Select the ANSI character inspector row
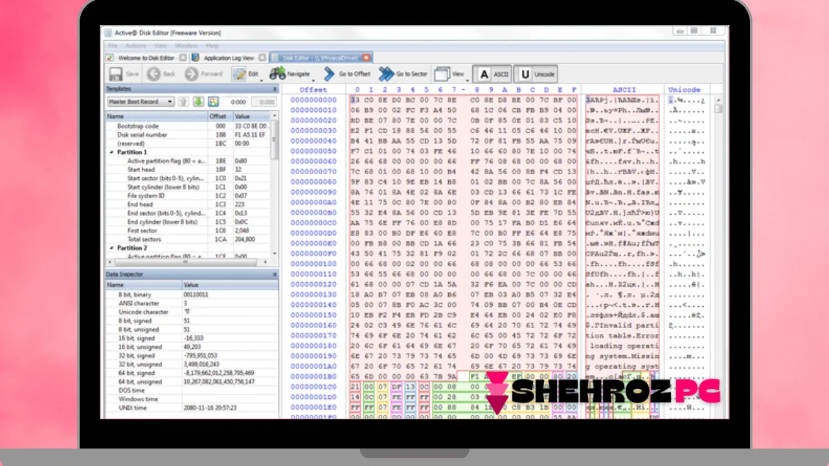The image size is (829, 466). pos(192,303)
